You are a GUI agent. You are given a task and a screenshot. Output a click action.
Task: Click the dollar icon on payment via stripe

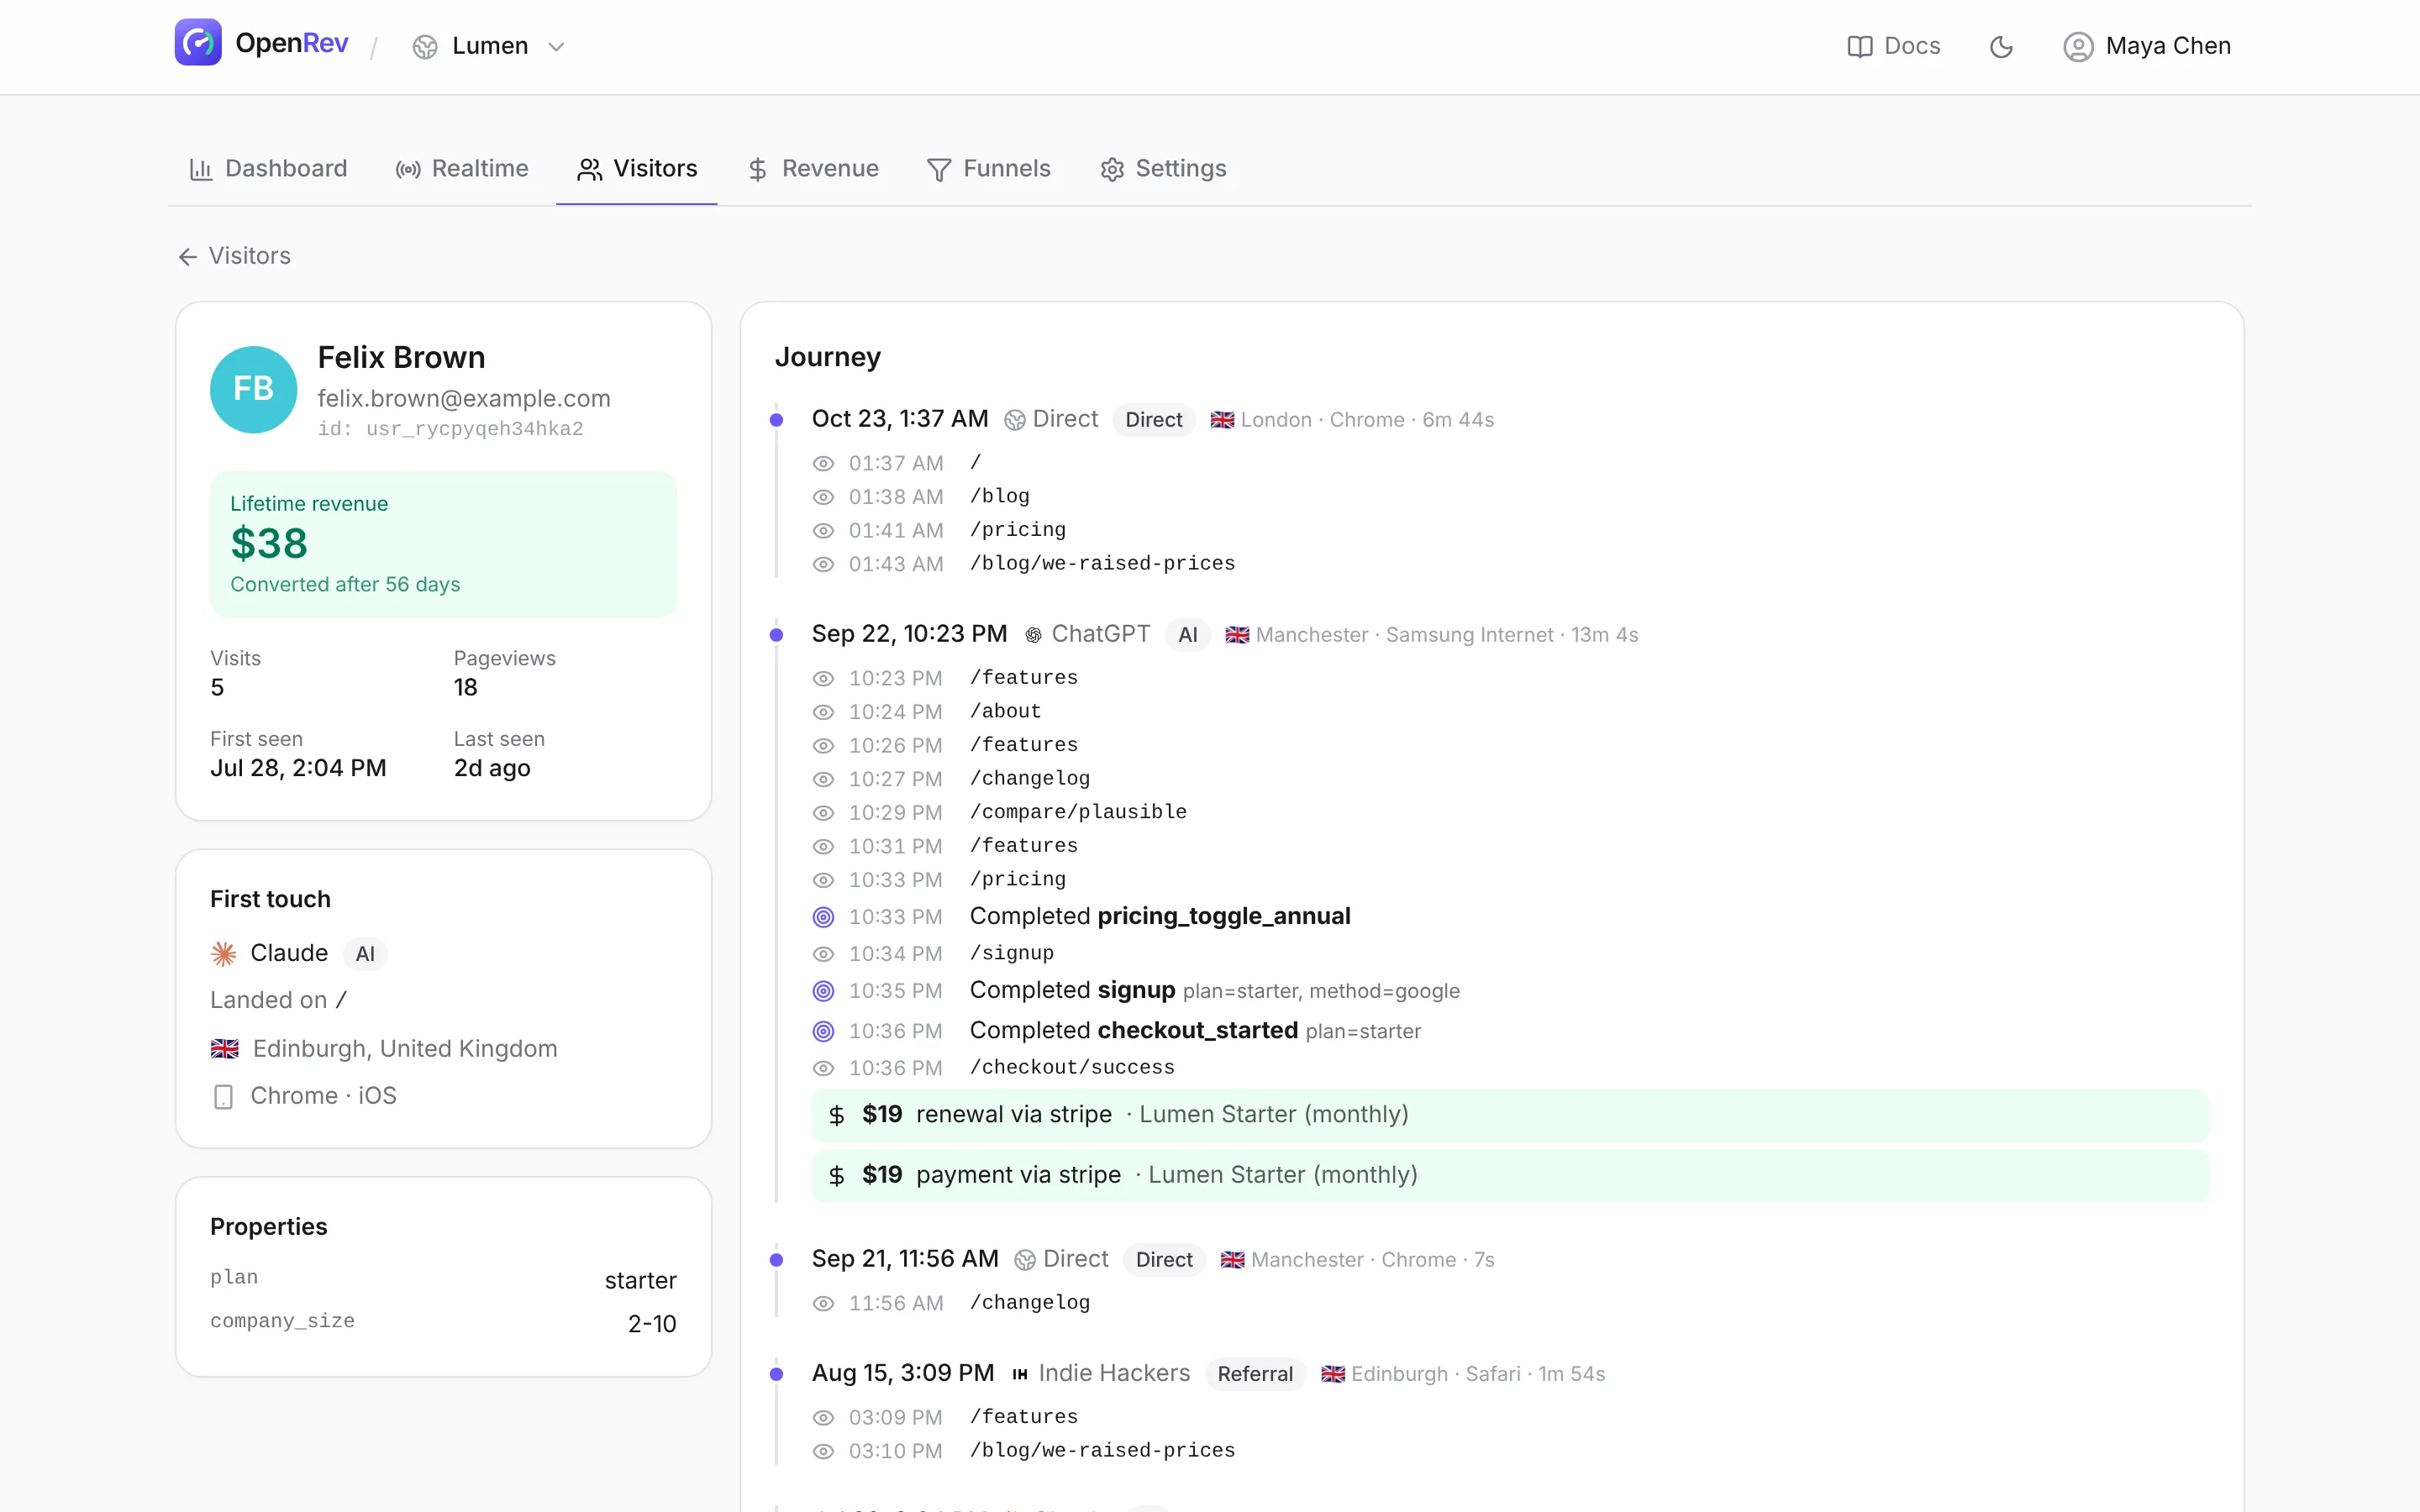837,1175
